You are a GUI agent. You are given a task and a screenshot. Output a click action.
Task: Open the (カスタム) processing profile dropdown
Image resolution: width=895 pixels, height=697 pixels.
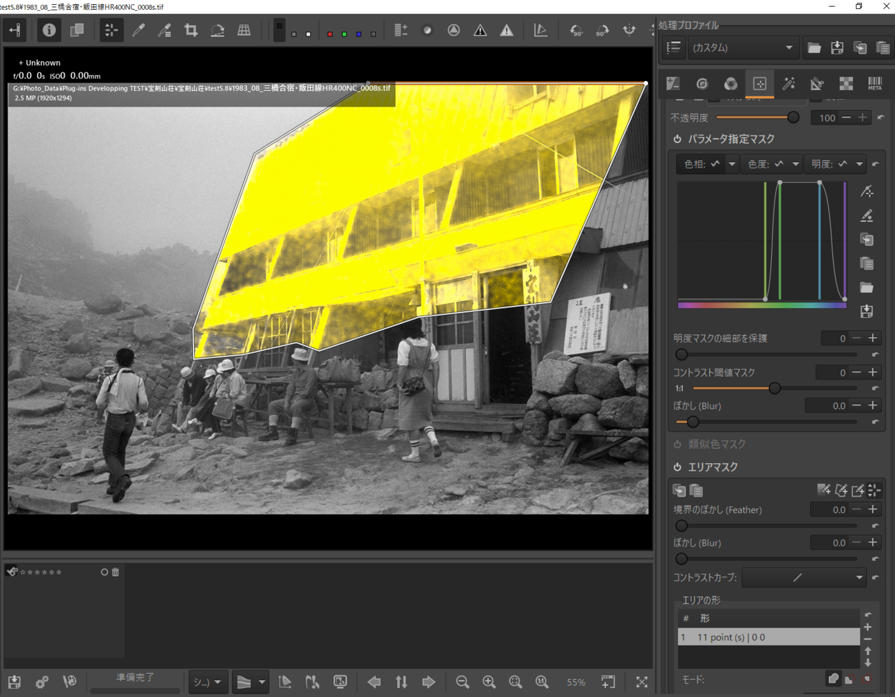[741, 47]
